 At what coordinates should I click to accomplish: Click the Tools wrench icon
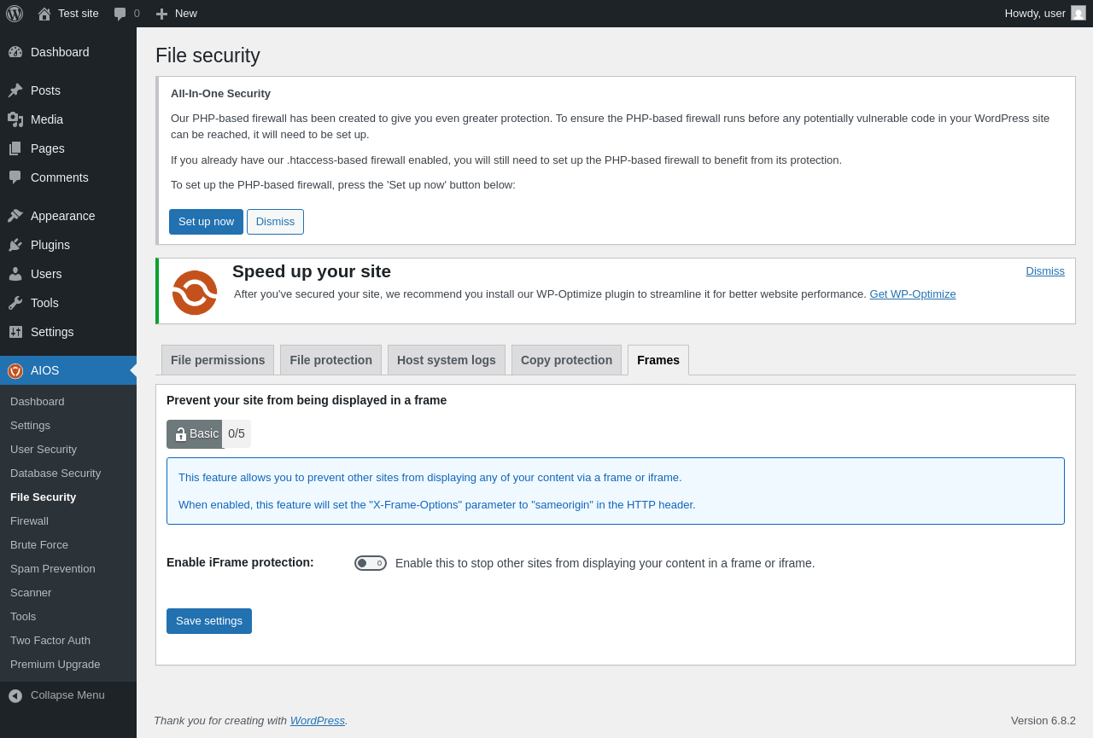point(15,303)
